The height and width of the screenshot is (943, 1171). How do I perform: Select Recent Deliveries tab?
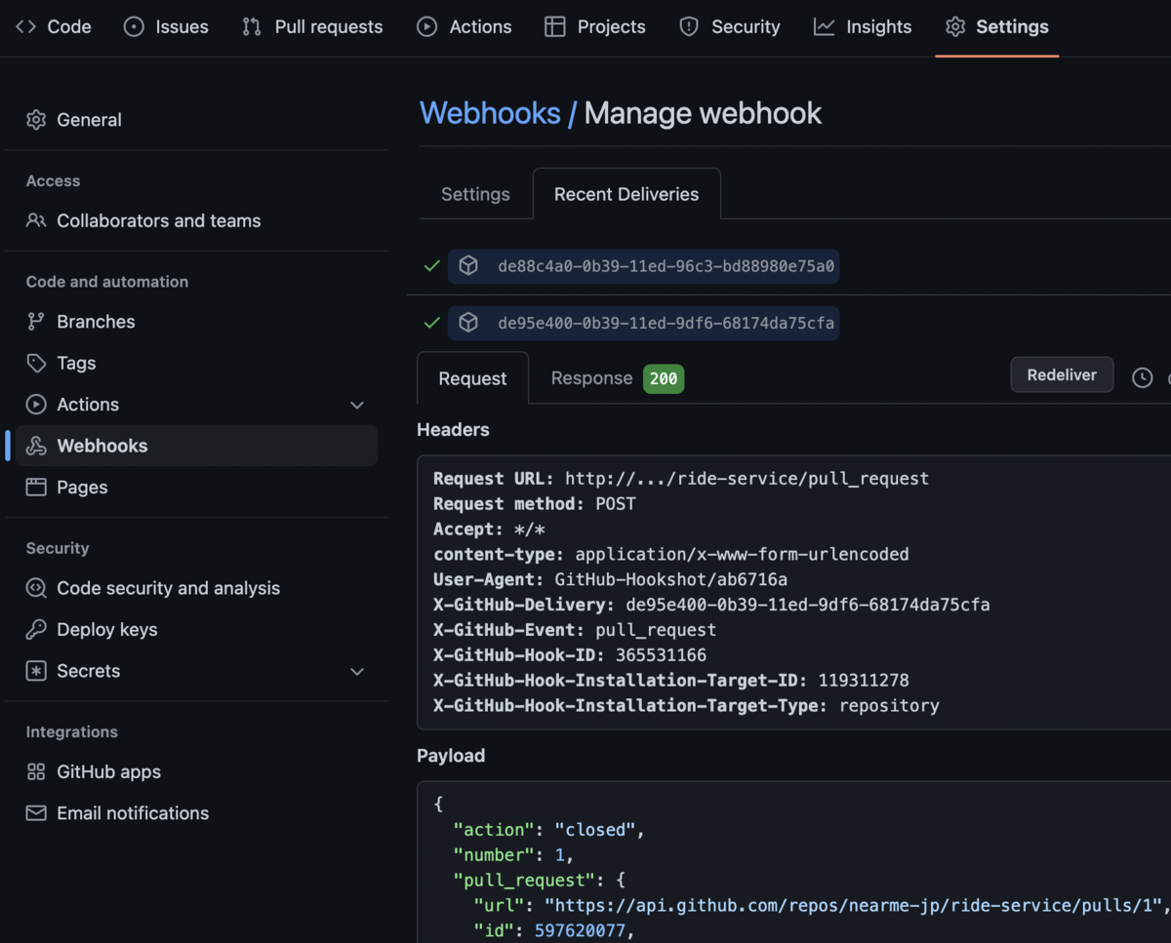(626, 194)
